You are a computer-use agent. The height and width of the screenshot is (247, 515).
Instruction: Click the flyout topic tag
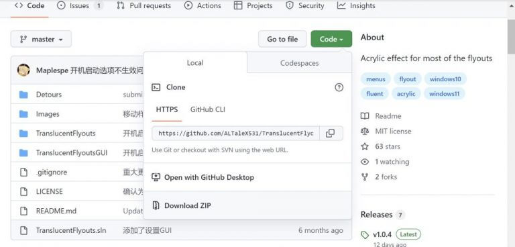[408, 79]
